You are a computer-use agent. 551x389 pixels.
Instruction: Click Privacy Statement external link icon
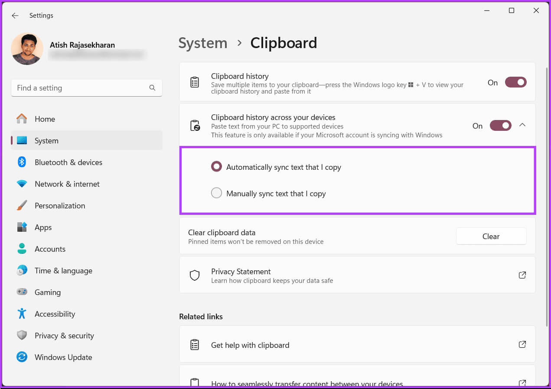point(522,275)
